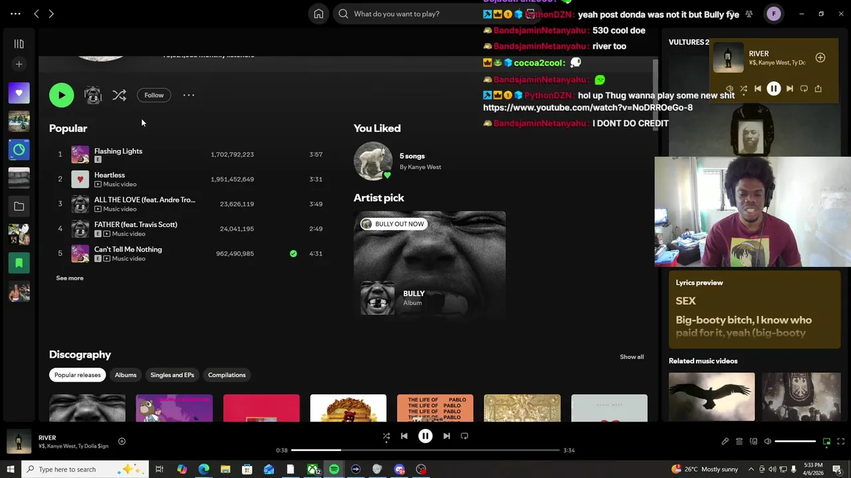This screenshot has width=851, height=478.
Task: Toggle repeat in mini player overlay
Action: click(804, 88)
